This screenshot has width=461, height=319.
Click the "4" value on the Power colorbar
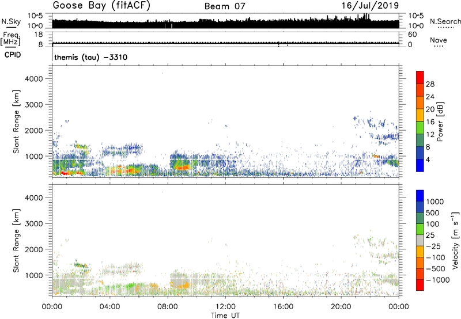point(428,159)
